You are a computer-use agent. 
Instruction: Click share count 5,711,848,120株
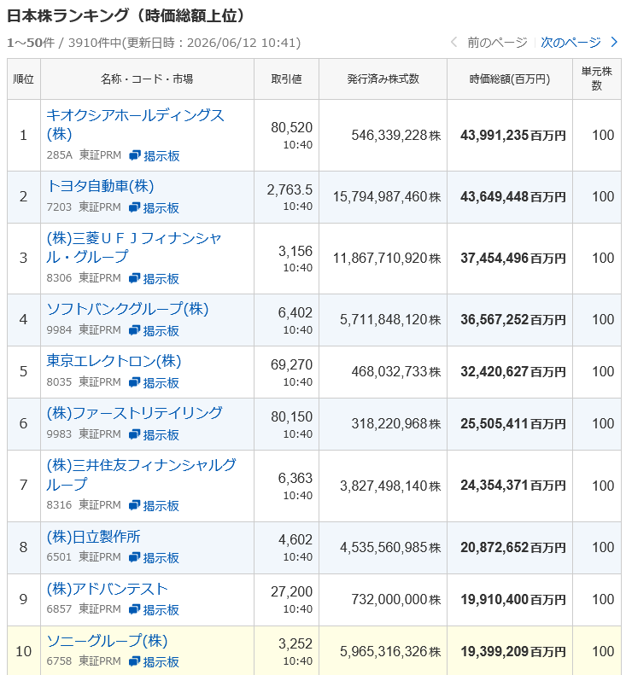(x=390, y=320)
